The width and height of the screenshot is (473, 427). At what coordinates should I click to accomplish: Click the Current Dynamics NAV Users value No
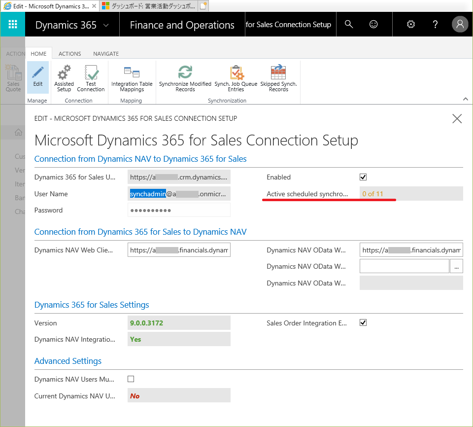click(x=135, y=396)
